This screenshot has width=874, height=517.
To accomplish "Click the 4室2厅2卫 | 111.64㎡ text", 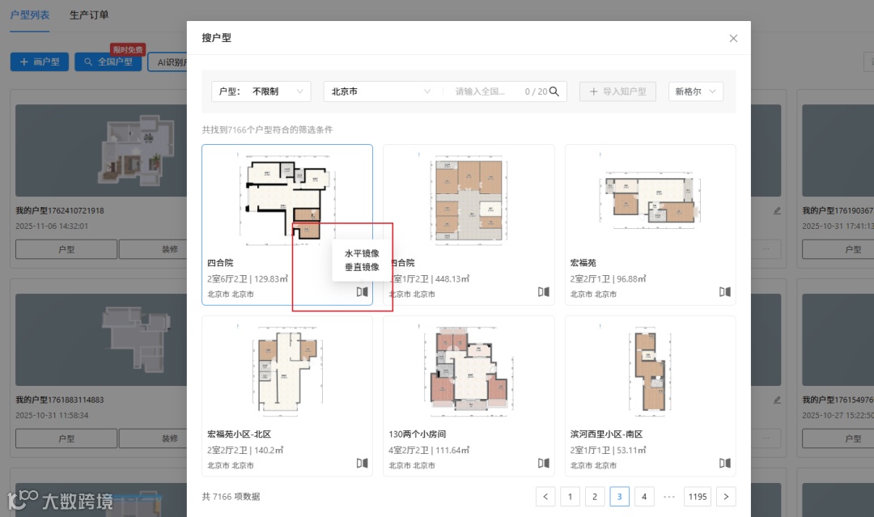I will pyautogui.click(x=429, y=450).
